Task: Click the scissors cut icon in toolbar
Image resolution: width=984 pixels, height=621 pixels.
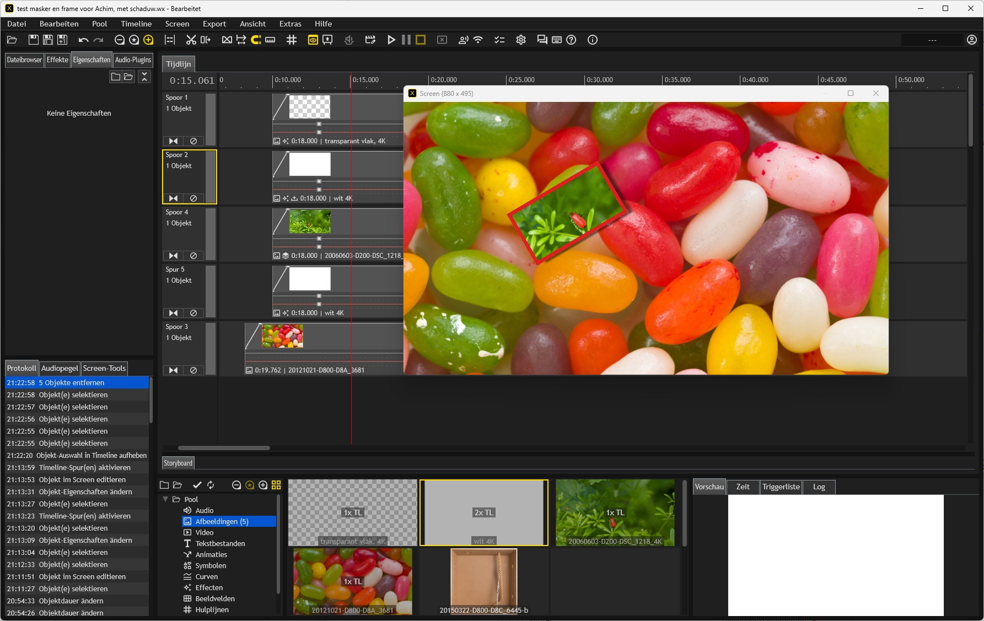Action: tap(191, 40)
